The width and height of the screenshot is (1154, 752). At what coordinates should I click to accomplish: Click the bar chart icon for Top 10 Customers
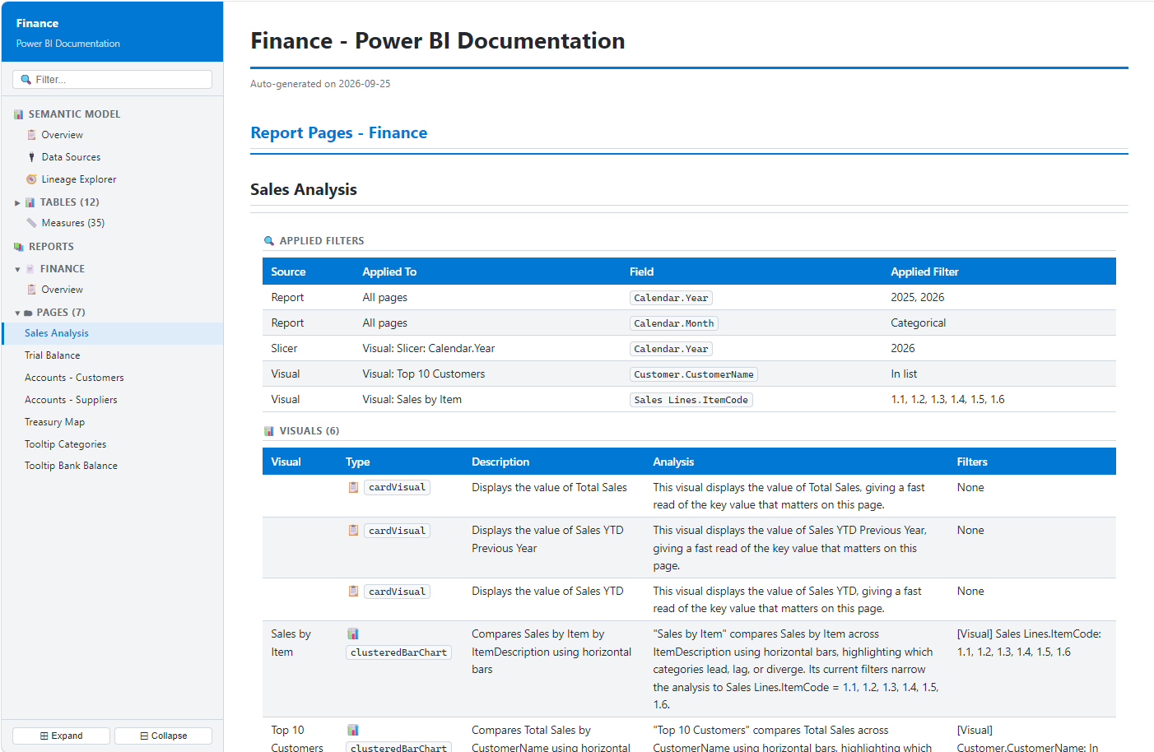coord(353,731)
